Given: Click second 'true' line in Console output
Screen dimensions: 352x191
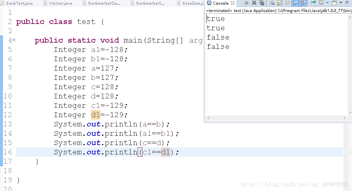Looking at the screenshot, I should (216, 28).
